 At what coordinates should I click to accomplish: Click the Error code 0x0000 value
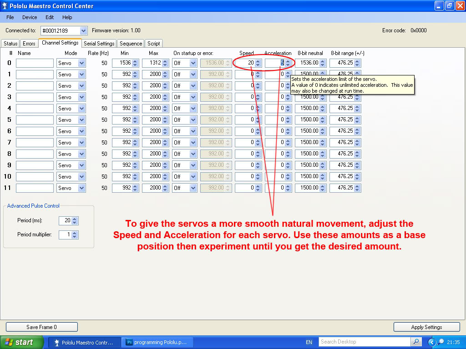[x=419, y=30]
